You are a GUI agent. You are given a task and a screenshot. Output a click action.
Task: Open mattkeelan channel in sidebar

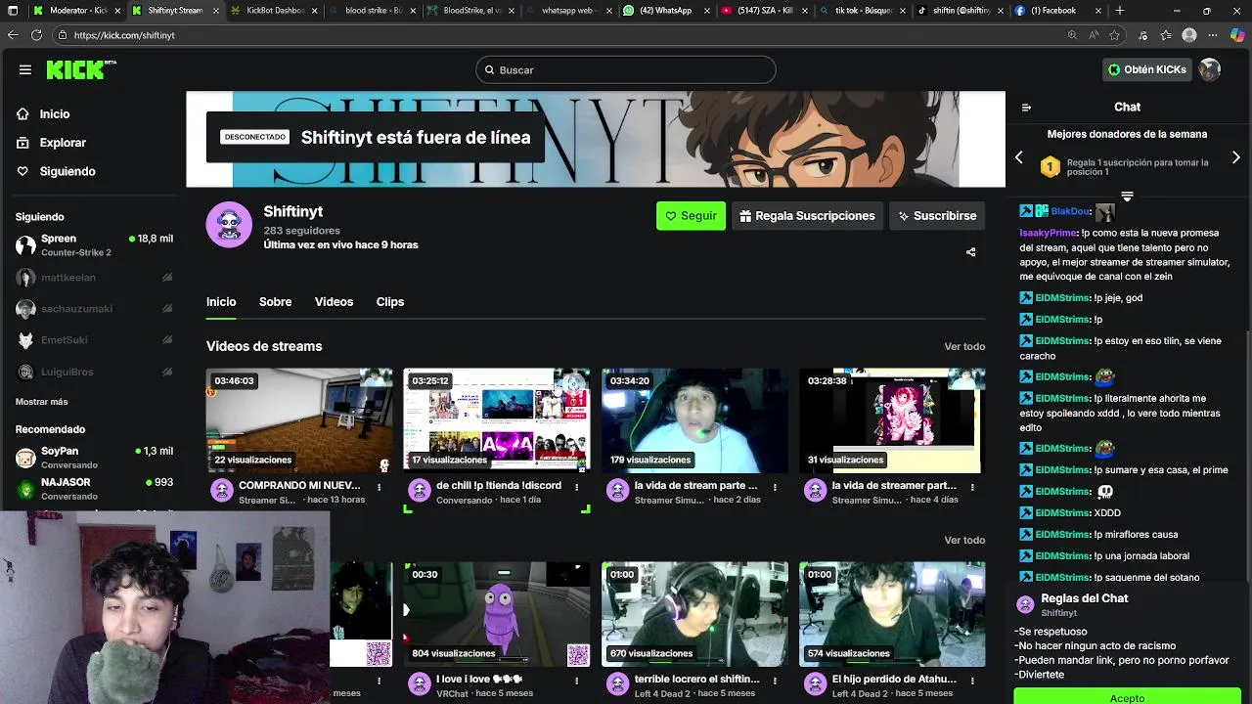94,278
